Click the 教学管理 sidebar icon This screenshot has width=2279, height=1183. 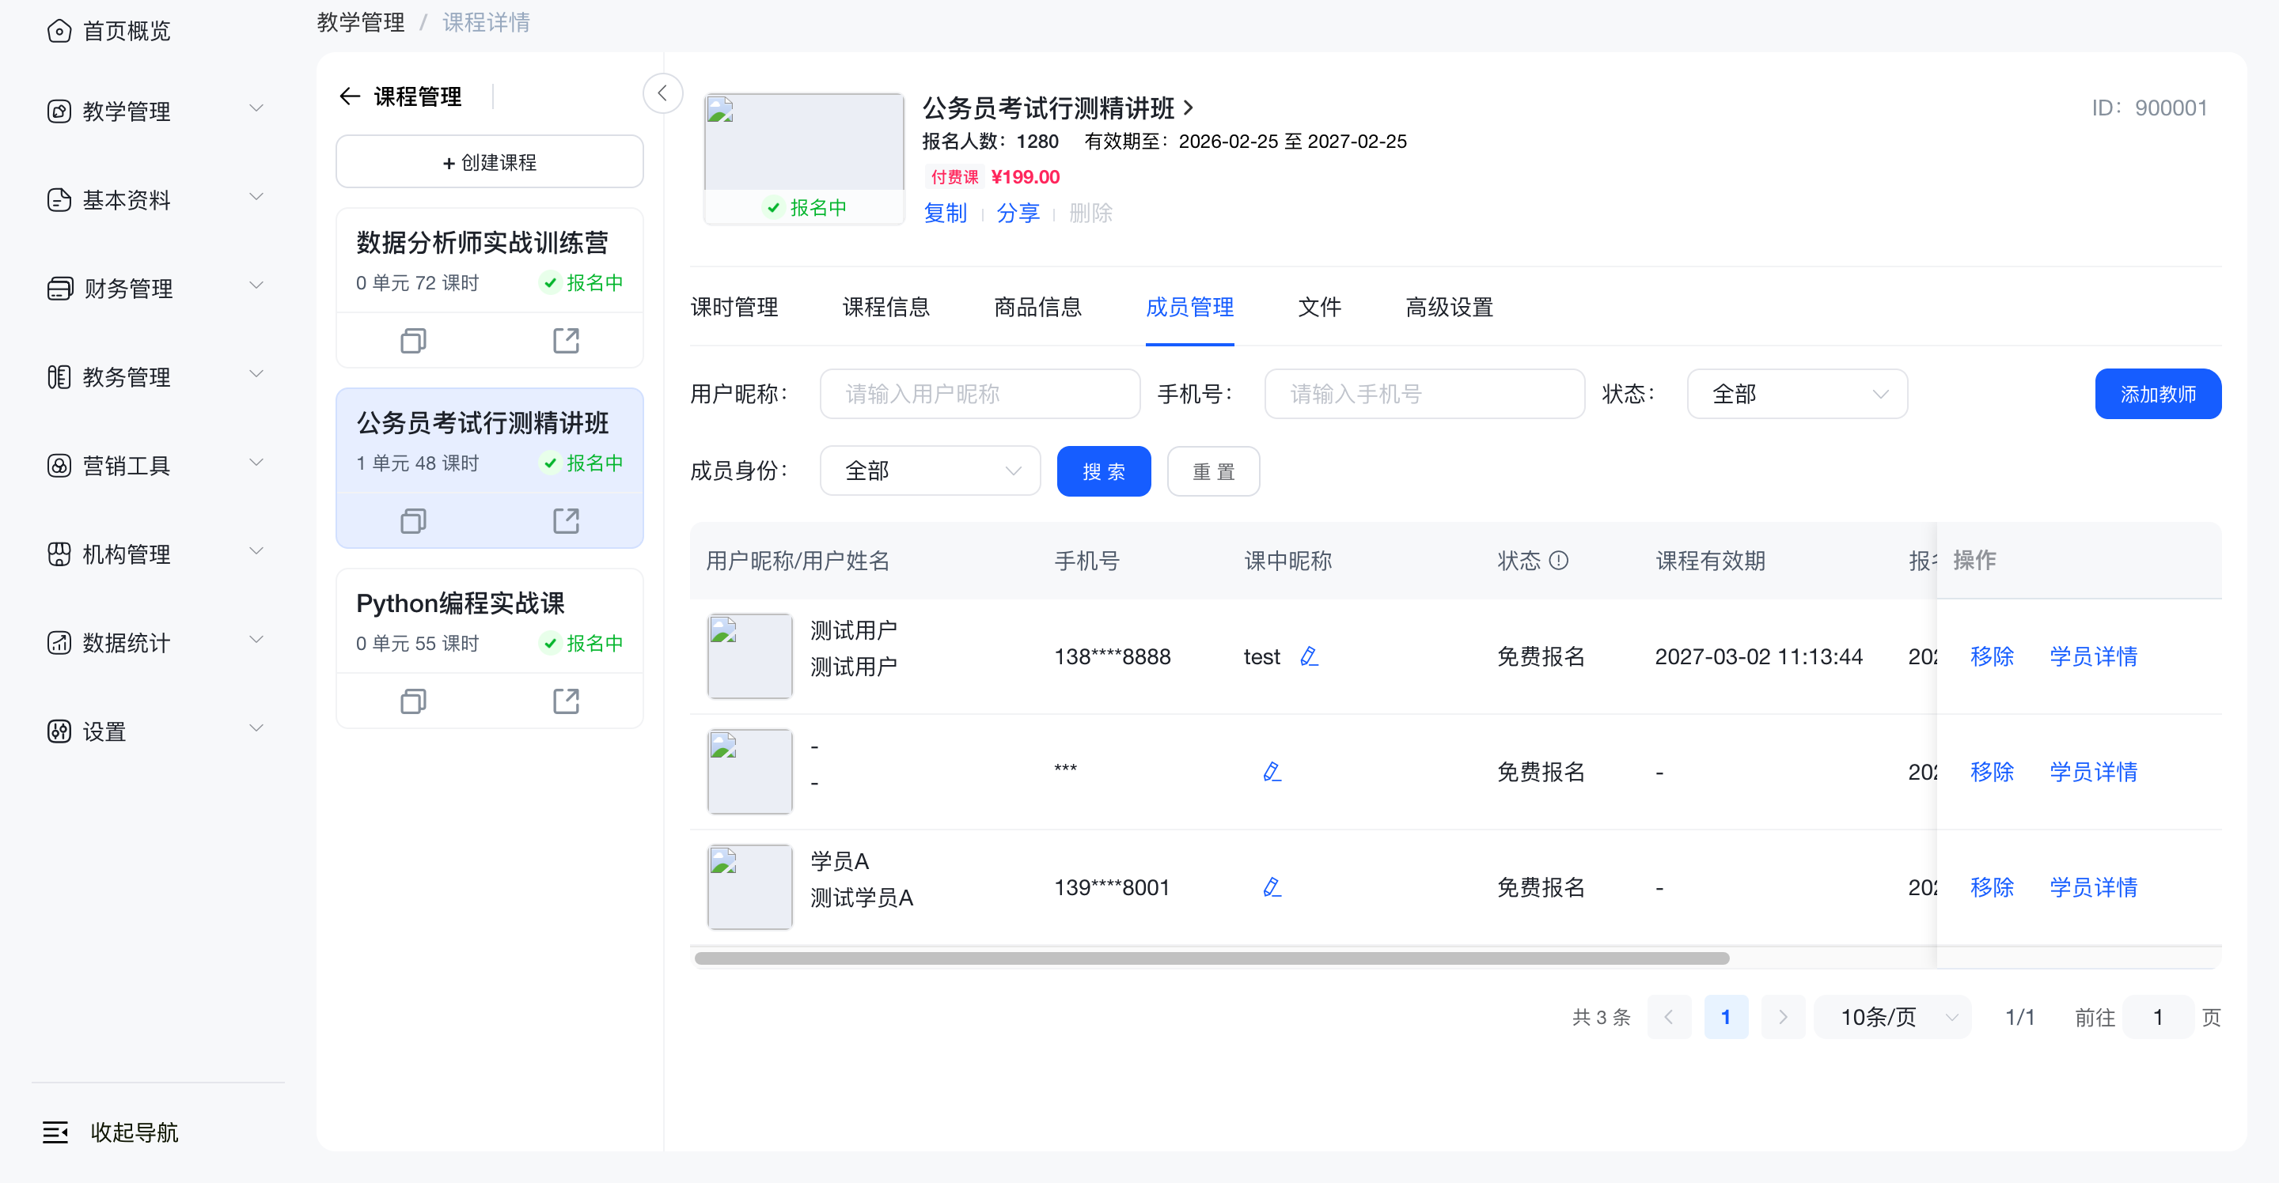point(59,111)
